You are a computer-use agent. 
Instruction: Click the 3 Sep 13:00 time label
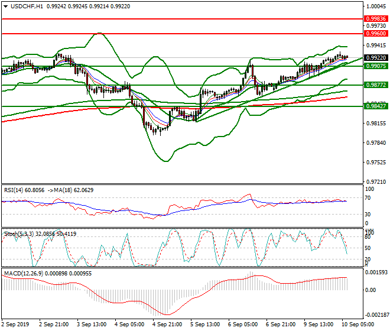click(x=92, y=324)
